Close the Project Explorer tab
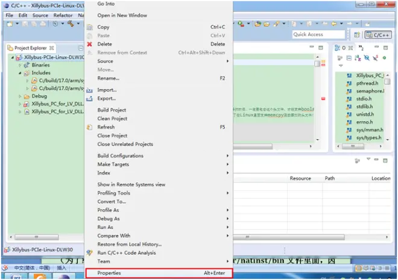The height and width of the screenshot is (280, 398). click(x=51, y=48)
